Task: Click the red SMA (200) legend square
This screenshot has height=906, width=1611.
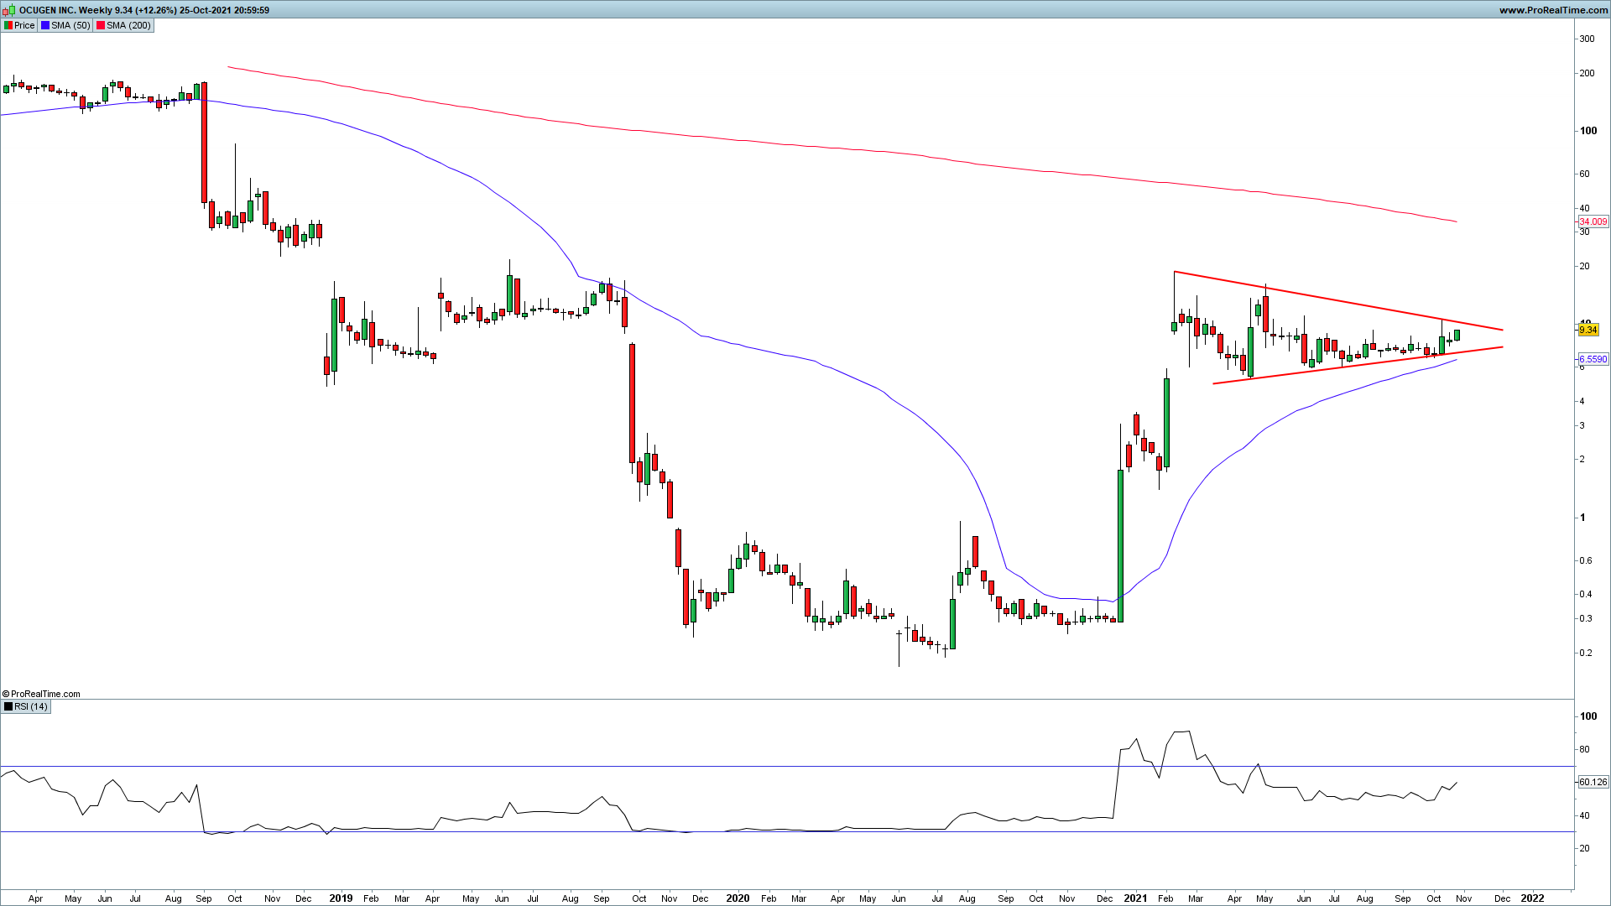Action: (x=101, y=26)
